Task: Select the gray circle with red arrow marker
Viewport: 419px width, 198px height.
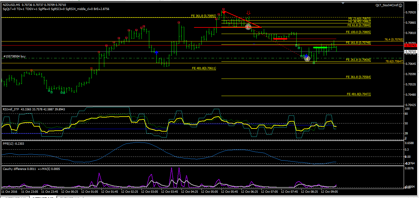Action: pyautogui.click(x=248, y=27)
